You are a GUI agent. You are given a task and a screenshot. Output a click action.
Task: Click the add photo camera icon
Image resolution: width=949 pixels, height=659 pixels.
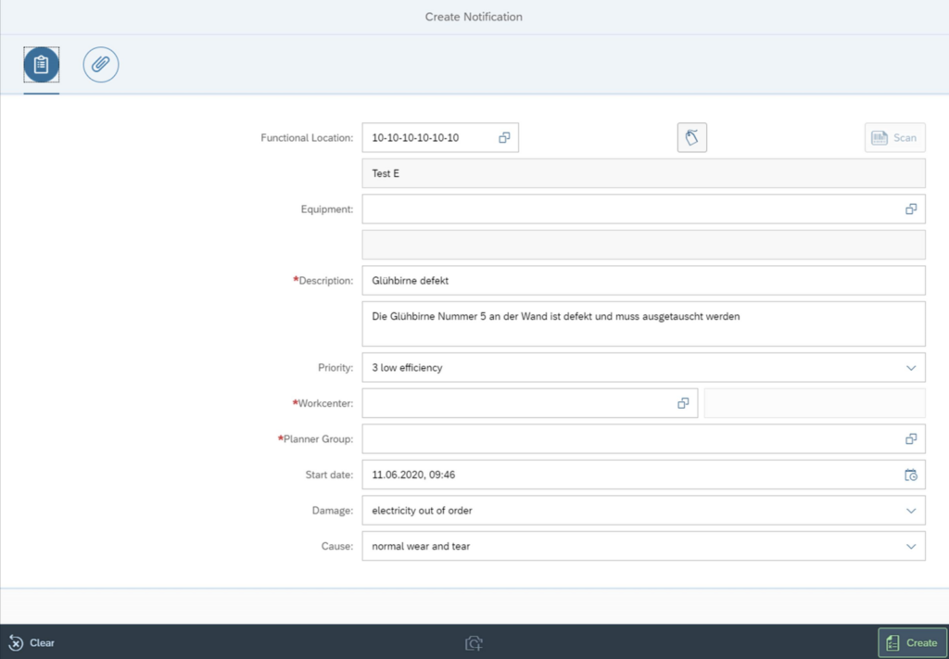point(474,642)
